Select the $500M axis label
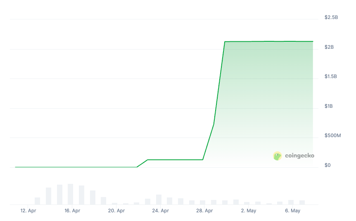This screenshot has width=356, height=221. (332, 136)
